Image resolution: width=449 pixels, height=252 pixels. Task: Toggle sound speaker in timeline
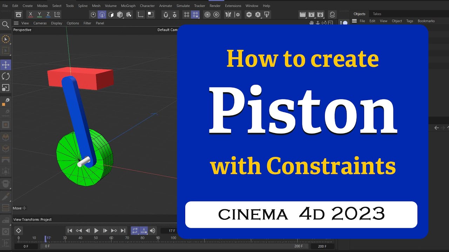pyautogui.click(x=153, y=231)
